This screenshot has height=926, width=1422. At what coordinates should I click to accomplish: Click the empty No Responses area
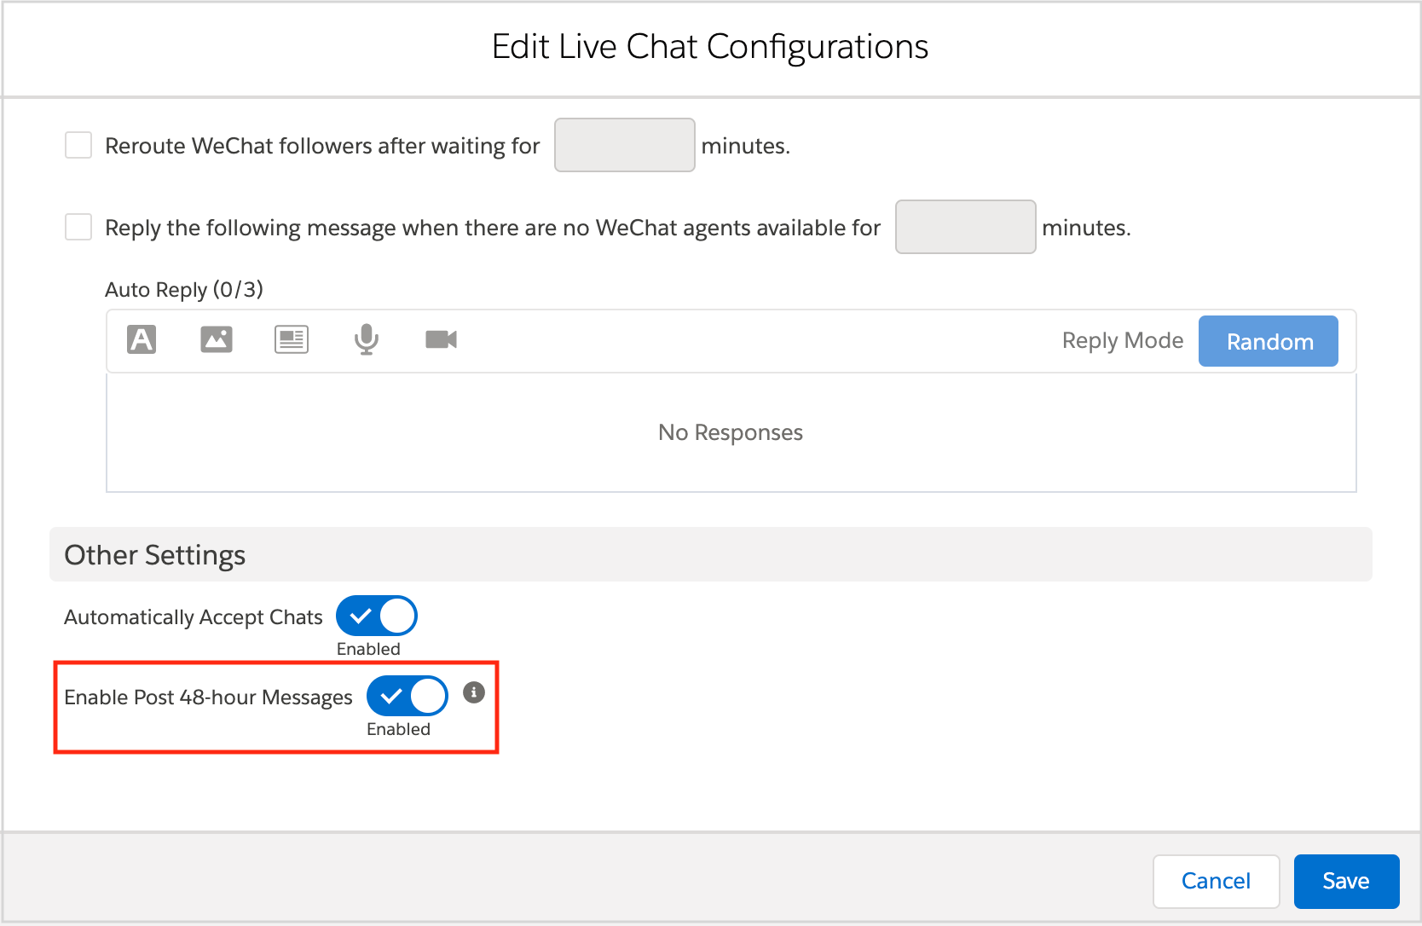(x=731, y=433)
